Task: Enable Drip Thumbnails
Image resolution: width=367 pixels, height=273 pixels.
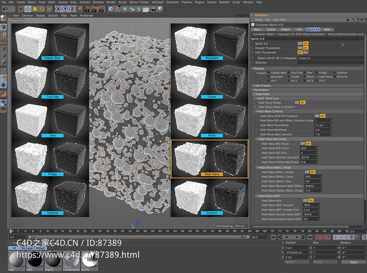Action: [x=306, y=52]
